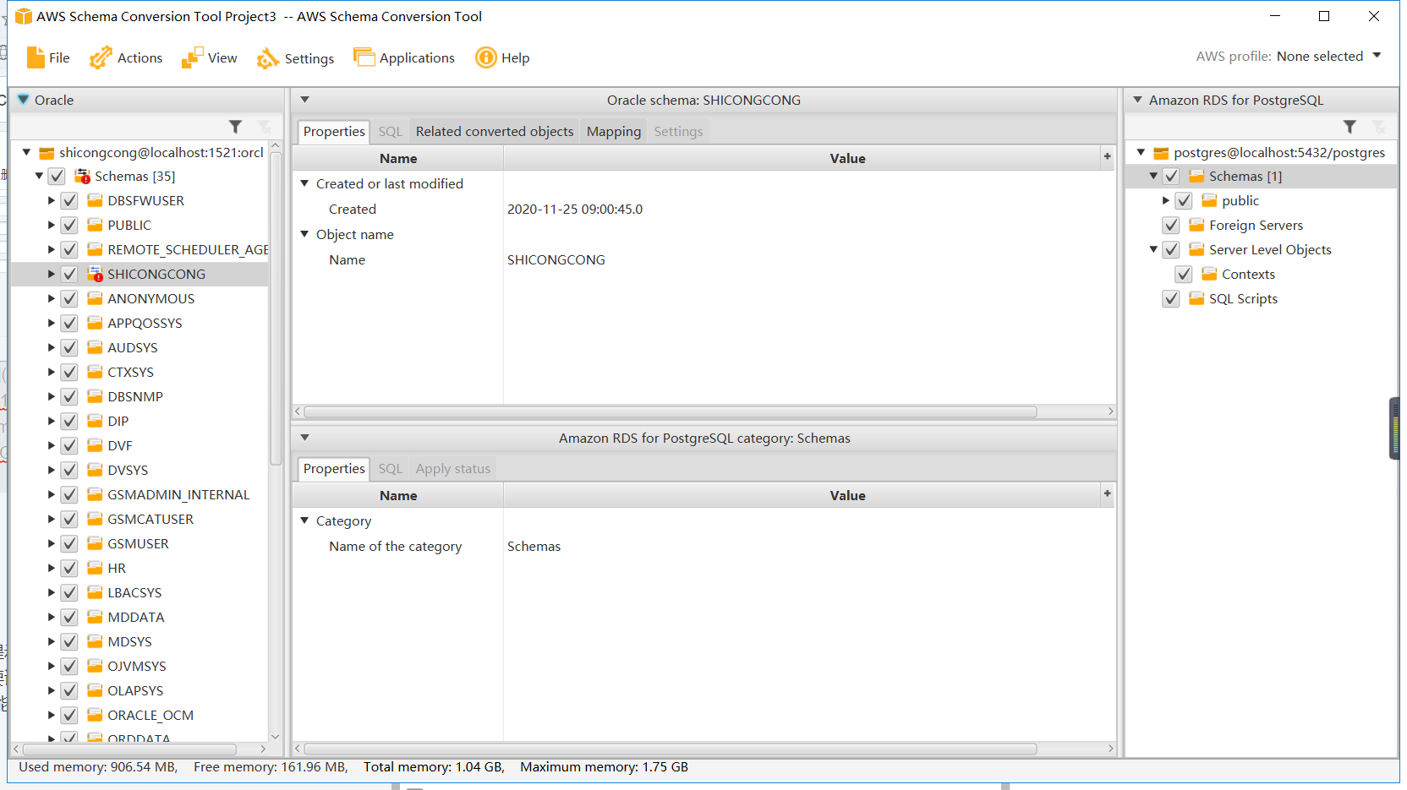This screenshot has width=1407, height=790.
Task: Expand the public schema node
Action: (1165, 201)
